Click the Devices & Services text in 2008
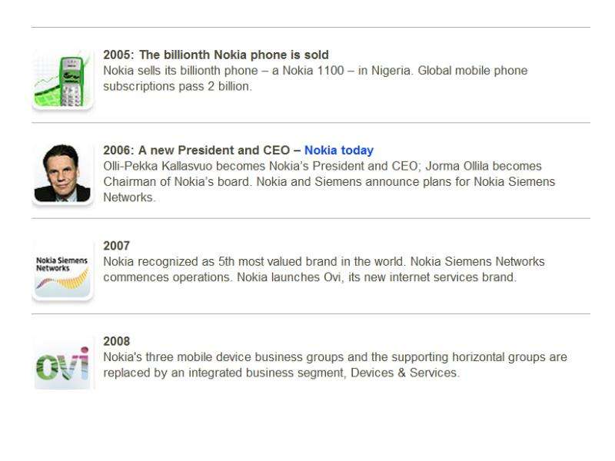 (x=405, y=373)
